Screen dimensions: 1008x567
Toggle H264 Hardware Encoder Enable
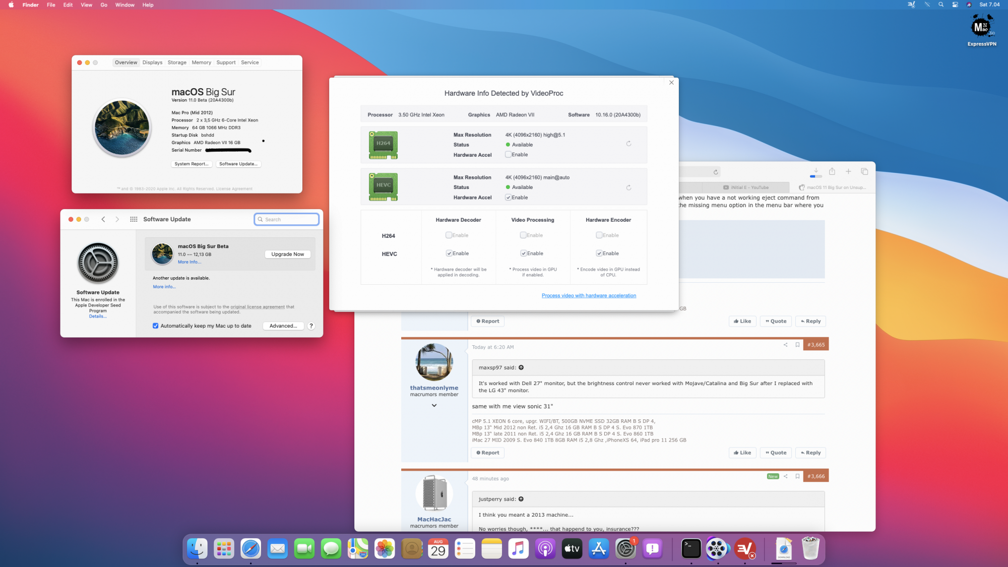(x=599, y=235)
